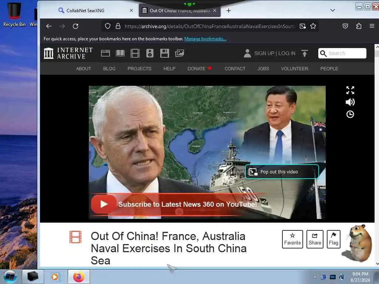
Task: Open the Images icon in navbar
Action: pos(180,53)
